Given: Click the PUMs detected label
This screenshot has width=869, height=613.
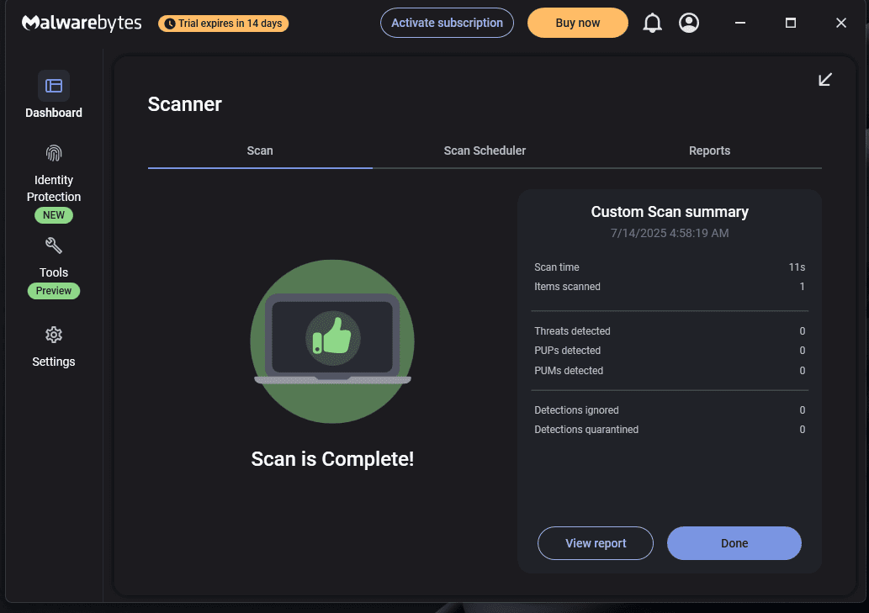Looking at the screenshot, I should (x=569, y=371).
